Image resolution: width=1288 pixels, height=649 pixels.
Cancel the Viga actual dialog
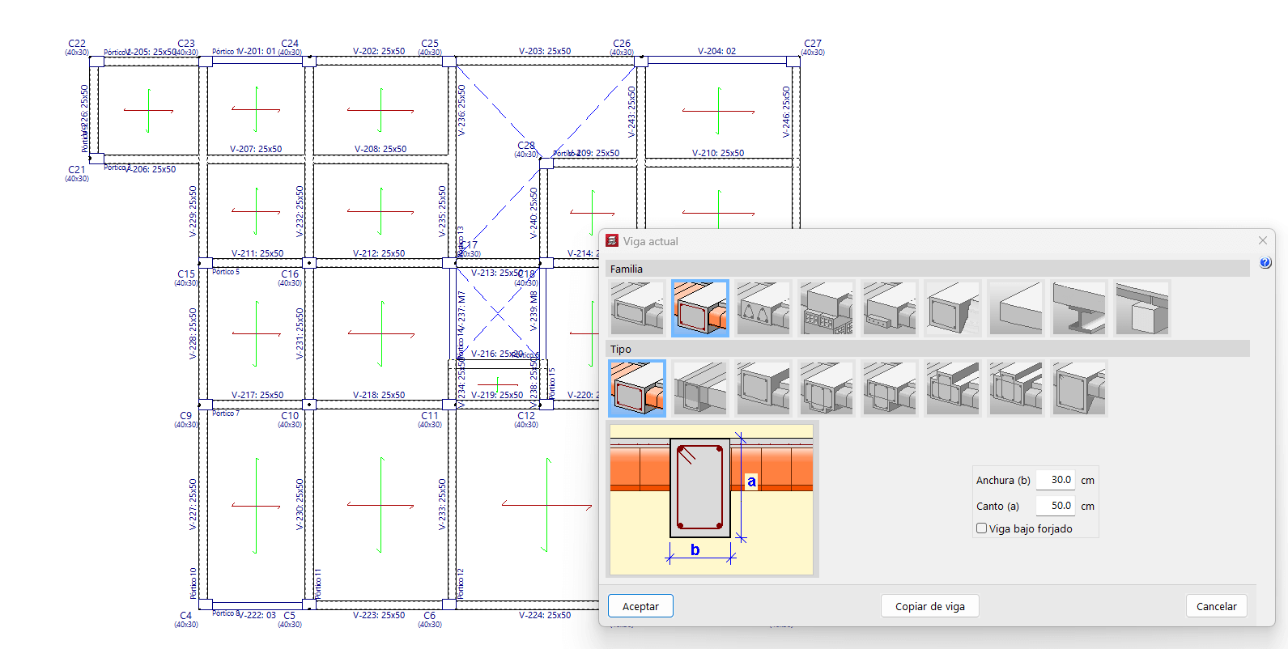tap(1216, 606)
